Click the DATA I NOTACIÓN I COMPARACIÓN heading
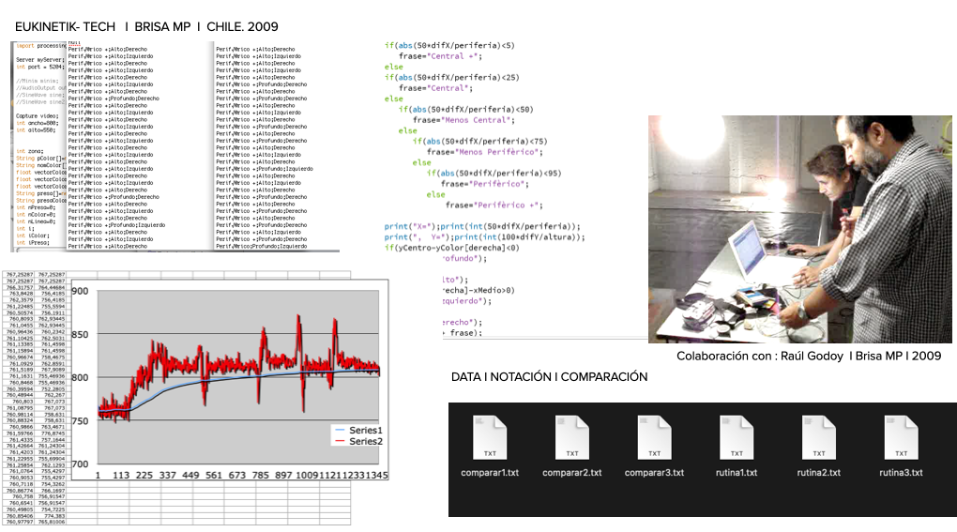957x532 pixels. 549,377
